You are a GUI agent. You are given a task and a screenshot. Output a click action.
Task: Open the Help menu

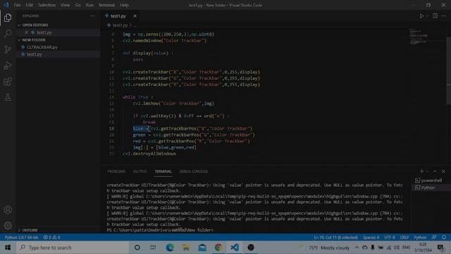click(x=124, y=5)
